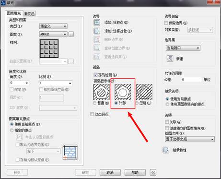Viewport: 221px width, 179px height.
Task: Click the 确定 button
Action: [x=85, y=172]
